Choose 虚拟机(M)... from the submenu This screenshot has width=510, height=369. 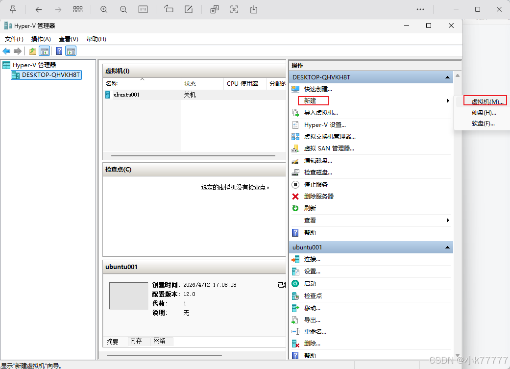(x=487, y=101)
